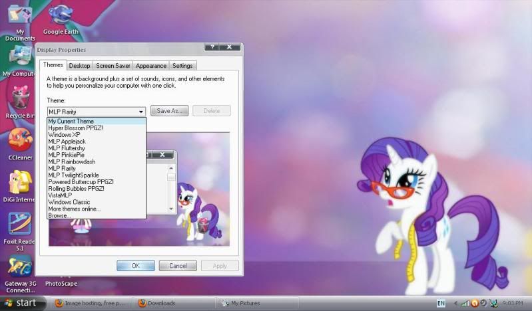Open the Google Earth desktop icon

tap(61, 20)
